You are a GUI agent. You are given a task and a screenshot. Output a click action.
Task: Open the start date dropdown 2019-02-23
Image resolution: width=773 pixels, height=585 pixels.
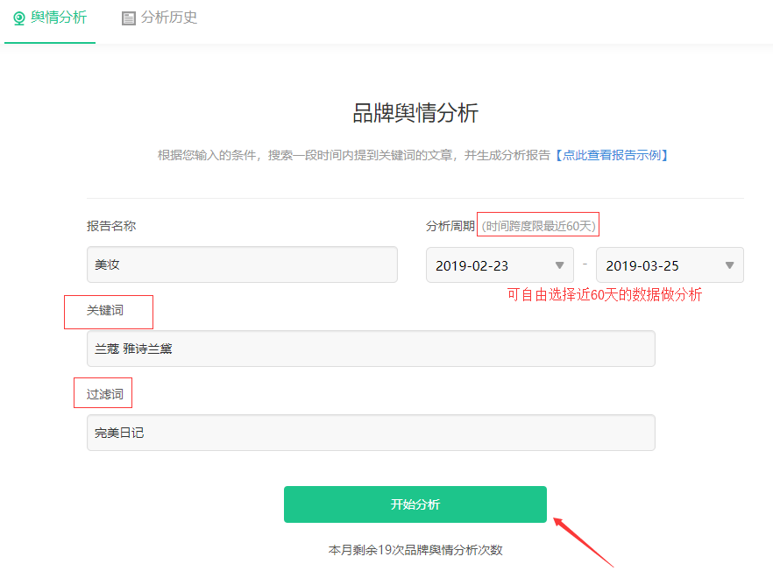coord(500,265)
